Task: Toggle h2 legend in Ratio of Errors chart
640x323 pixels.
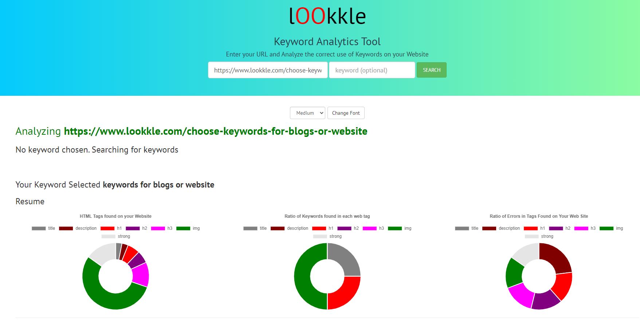Action: [559, 228]
